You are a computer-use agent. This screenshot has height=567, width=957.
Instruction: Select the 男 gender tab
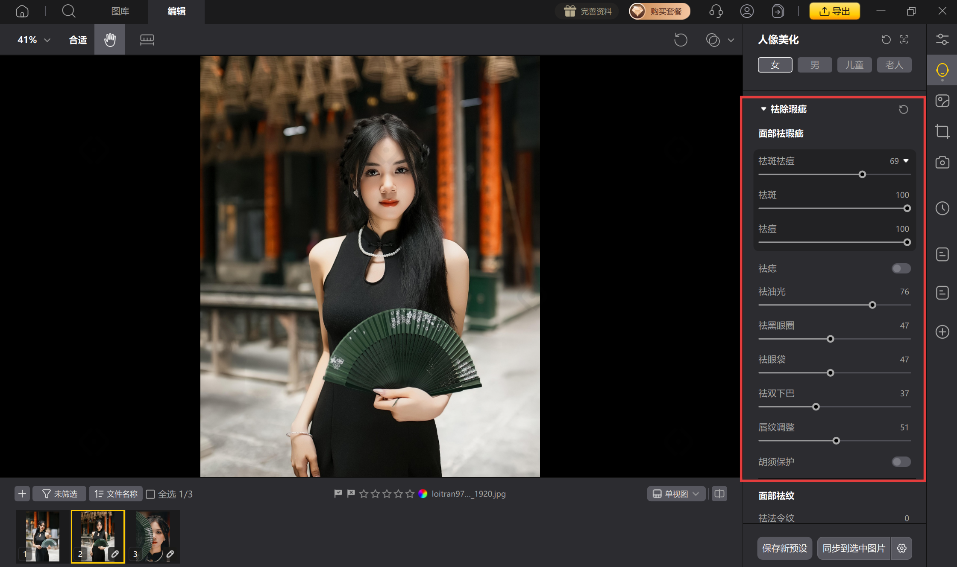(x=815, y=65)
